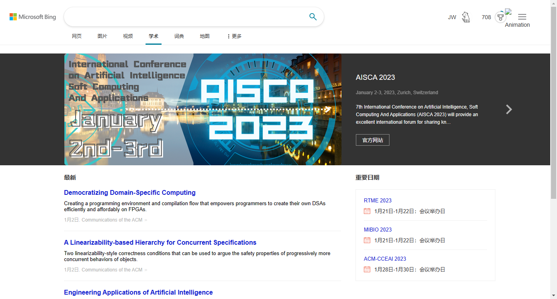Click the source line under Democratizing Domain-Specific Computing
This screenshot has width=557, height=299.
coord(106,220)
